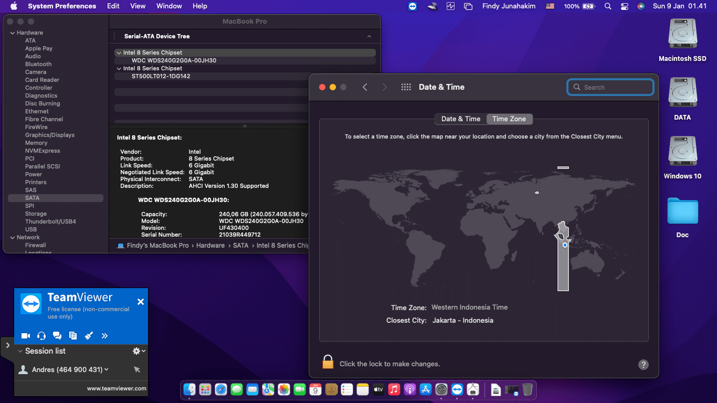
Task: Switch to the Date & Time tab
Action: pos(461,119)
